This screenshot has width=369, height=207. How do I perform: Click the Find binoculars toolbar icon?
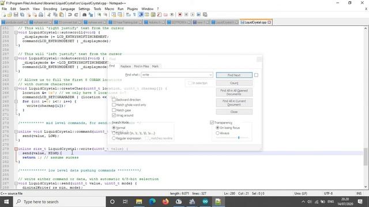coord(84,15)
